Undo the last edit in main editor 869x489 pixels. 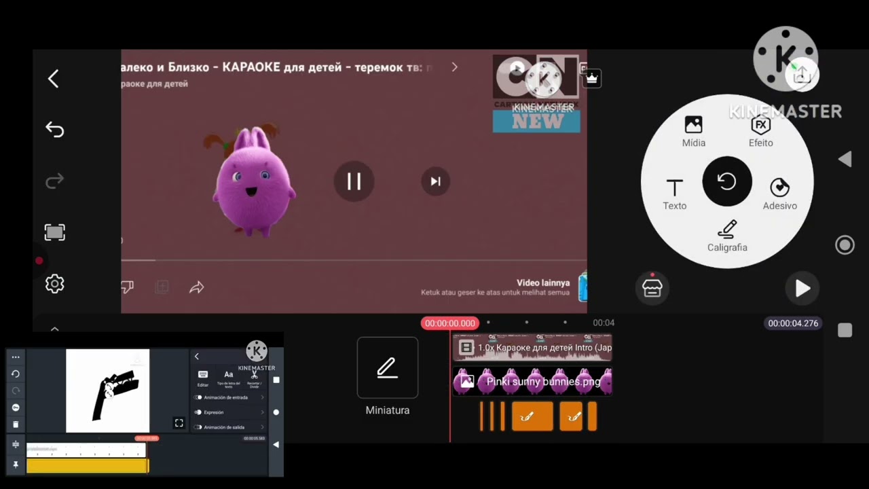pyautogui.click(x=54, y=130)
